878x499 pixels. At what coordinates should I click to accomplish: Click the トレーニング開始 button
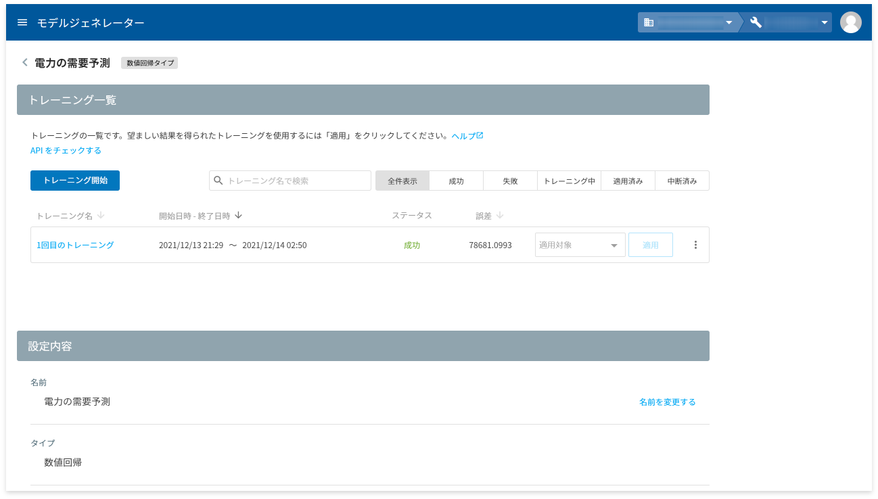click(75, 181)
